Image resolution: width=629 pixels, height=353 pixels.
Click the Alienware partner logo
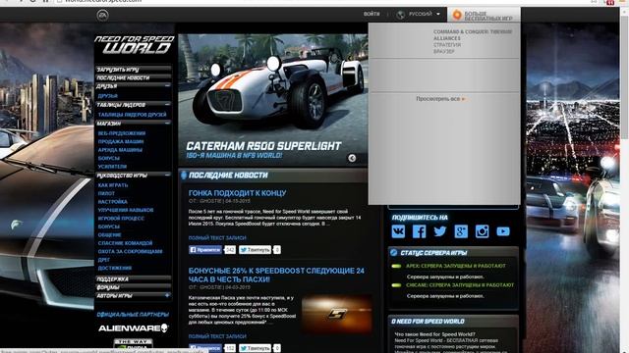(134, 328)
